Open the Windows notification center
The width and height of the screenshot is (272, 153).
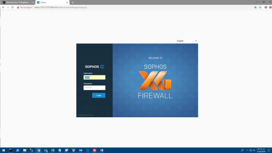(x=269, y=150)
